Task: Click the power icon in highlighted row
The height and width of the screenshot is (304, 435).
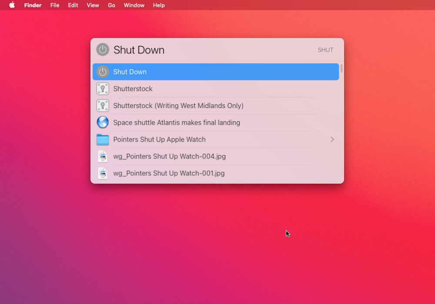Action: (103, 72)
